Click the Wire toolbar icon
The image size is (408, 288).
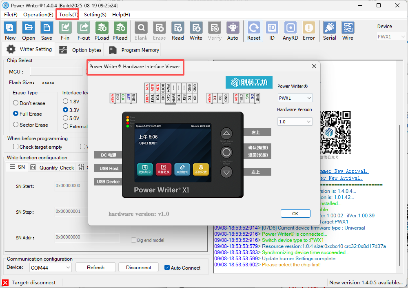click(348, 28)
